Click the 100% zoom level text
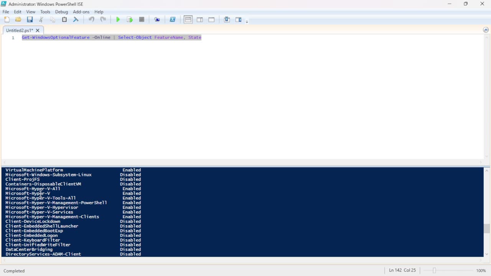 (x=481, y=271)
